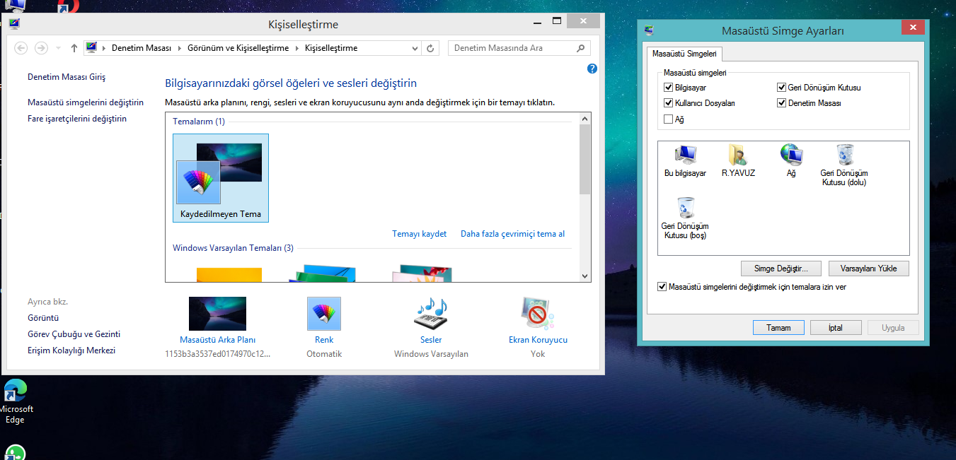956x460 pixels.
Task: Select the R.YAVUZ user folder icon
Action: pyautogui.click(x=738, y=160)
